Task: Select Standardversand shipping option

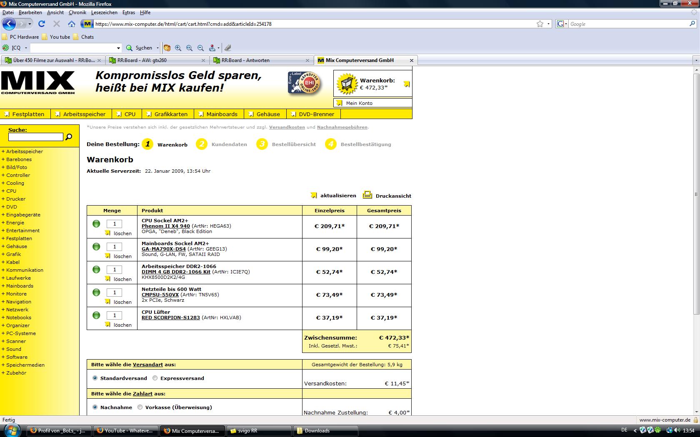Action: [95, 378]
